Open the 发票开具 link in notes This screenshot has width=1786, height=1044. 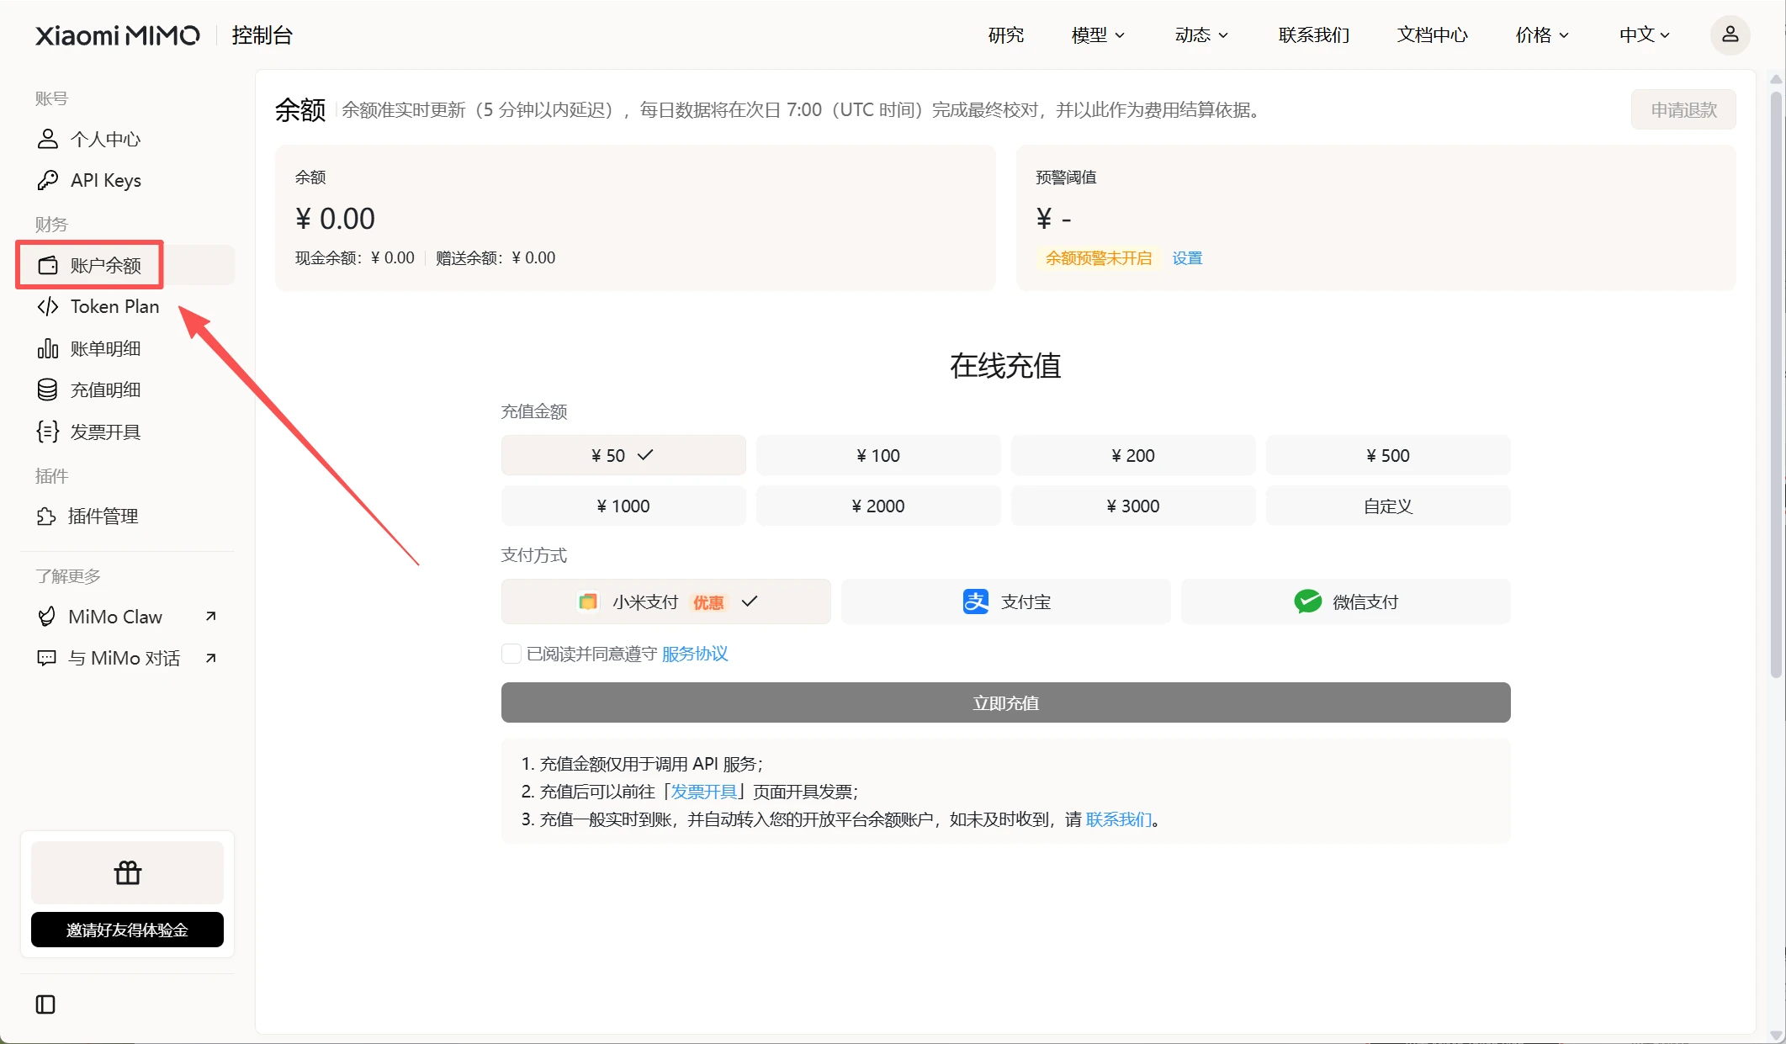[x=704, y=792]
